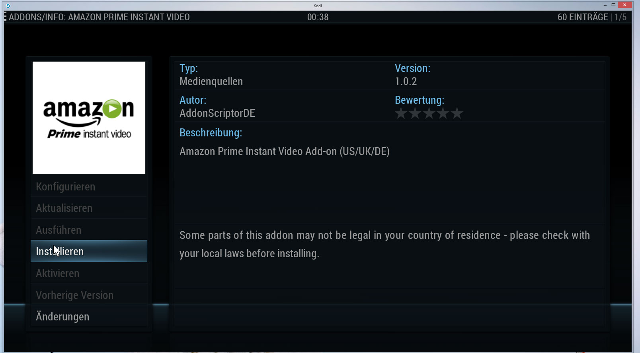This screenshot has width=640, height=353.
Task: Click the Addons/Info header breadcrumb
Action: click(x=99, y=17)
